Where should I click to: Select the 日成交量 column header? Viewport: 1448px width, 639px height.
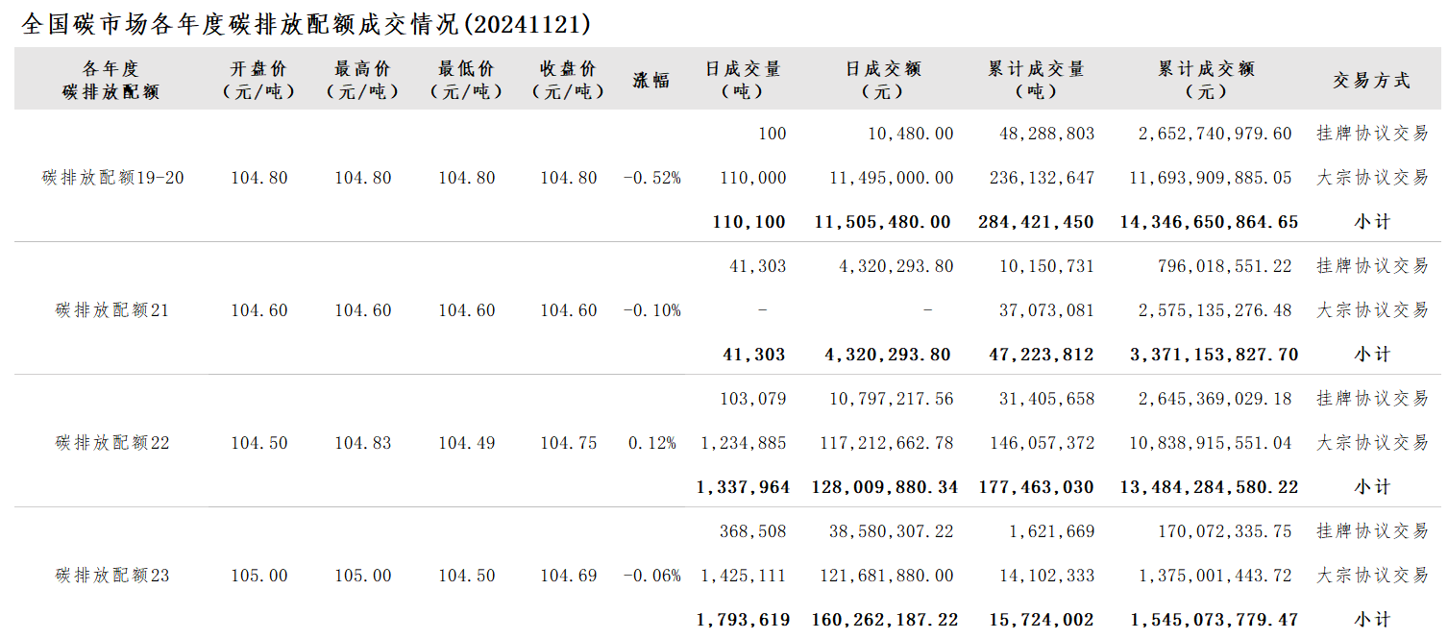[743, 80]
